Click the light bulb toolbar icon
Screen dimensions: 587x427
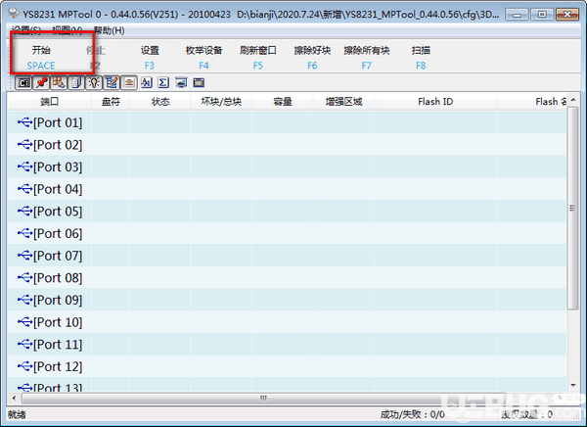click(94, 82)
